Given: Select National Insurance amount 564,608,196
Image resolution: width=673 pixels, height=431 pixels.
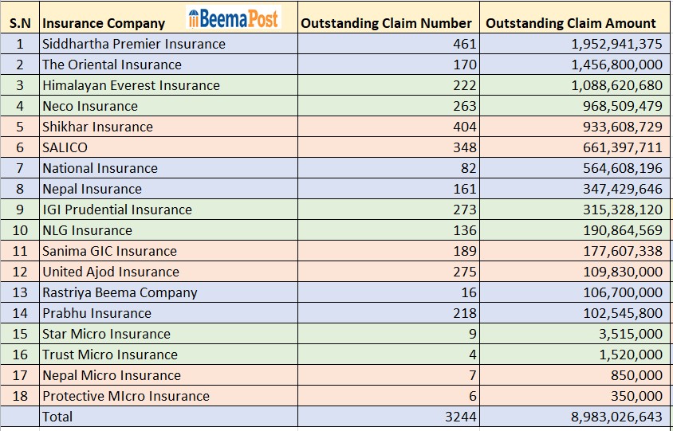Looking at the screenshot, I should 617,168.
